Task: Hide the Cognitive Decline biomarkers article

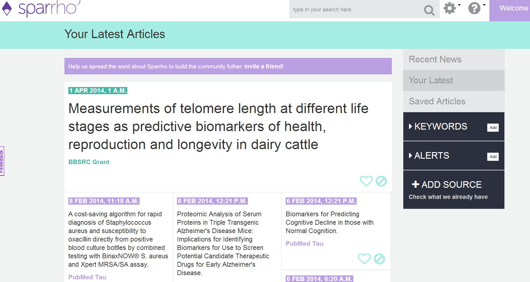Action: 379,259
